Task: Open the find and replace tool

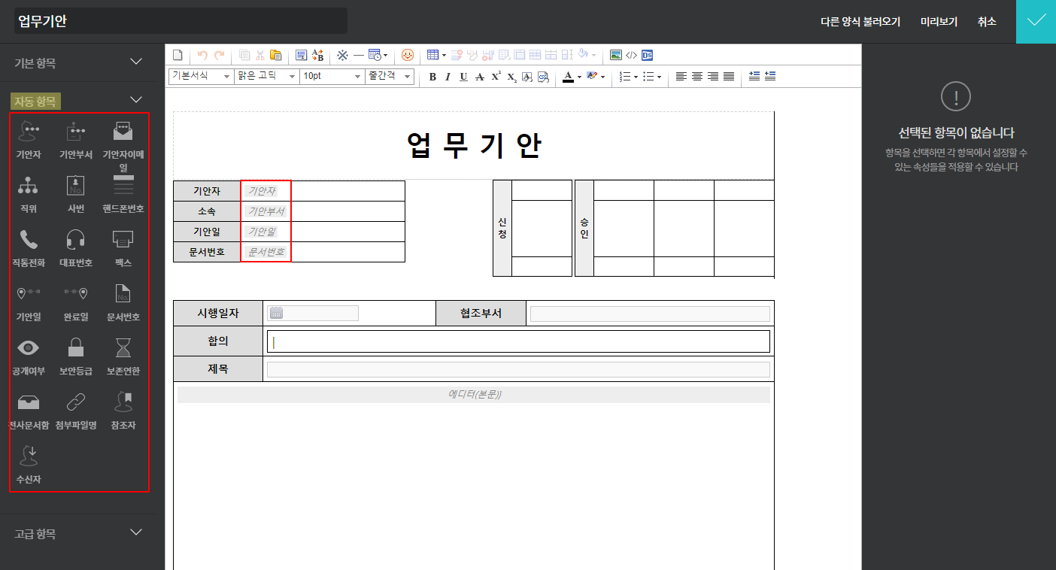Action: 317,55
